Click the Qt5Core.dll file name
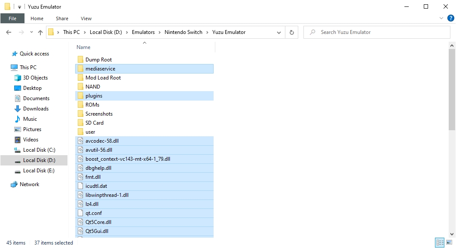The height and width of the screenshot is (248, 456). pyautogui.click(x=98, y=222)
